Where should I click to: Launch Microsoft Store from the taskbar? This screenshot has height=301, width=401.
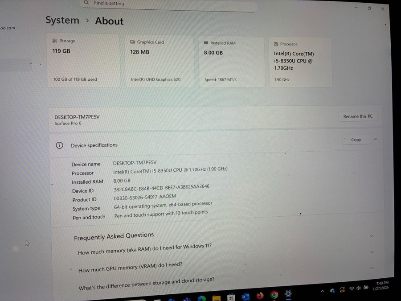pyautogui.click(x=231, y=297)
